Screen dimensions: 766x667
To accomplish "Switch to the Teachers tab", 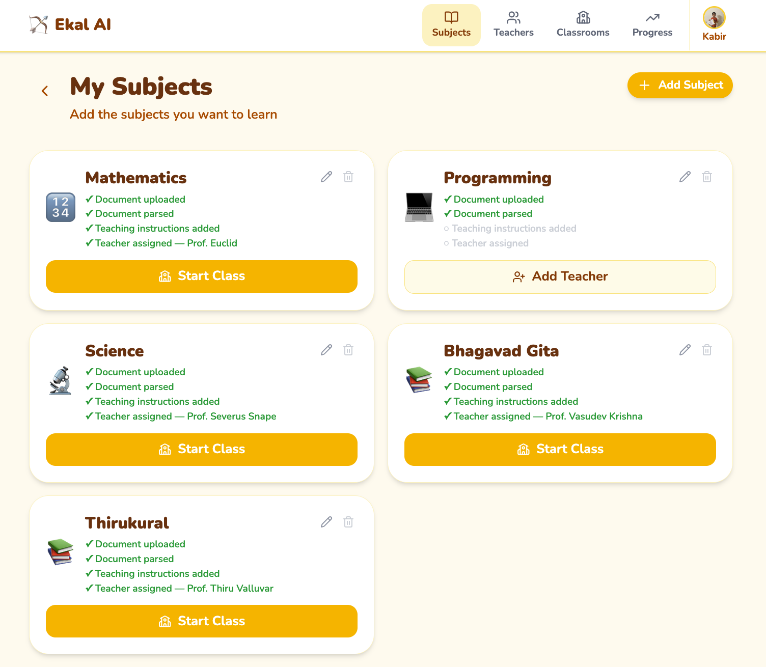I will point(513,25).
